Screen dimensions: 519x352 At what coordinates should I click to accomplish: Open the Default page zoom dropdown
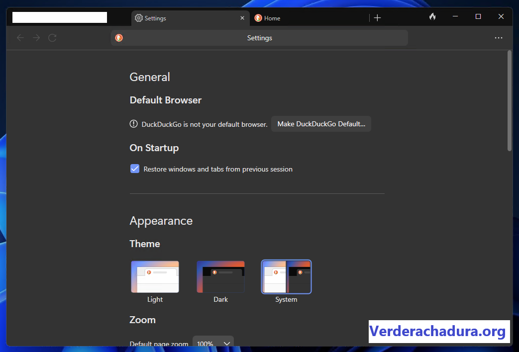(213, 342)
